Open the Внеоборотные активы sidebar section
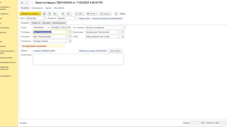This screenshot has width=227, height=127. pos(6,58)
